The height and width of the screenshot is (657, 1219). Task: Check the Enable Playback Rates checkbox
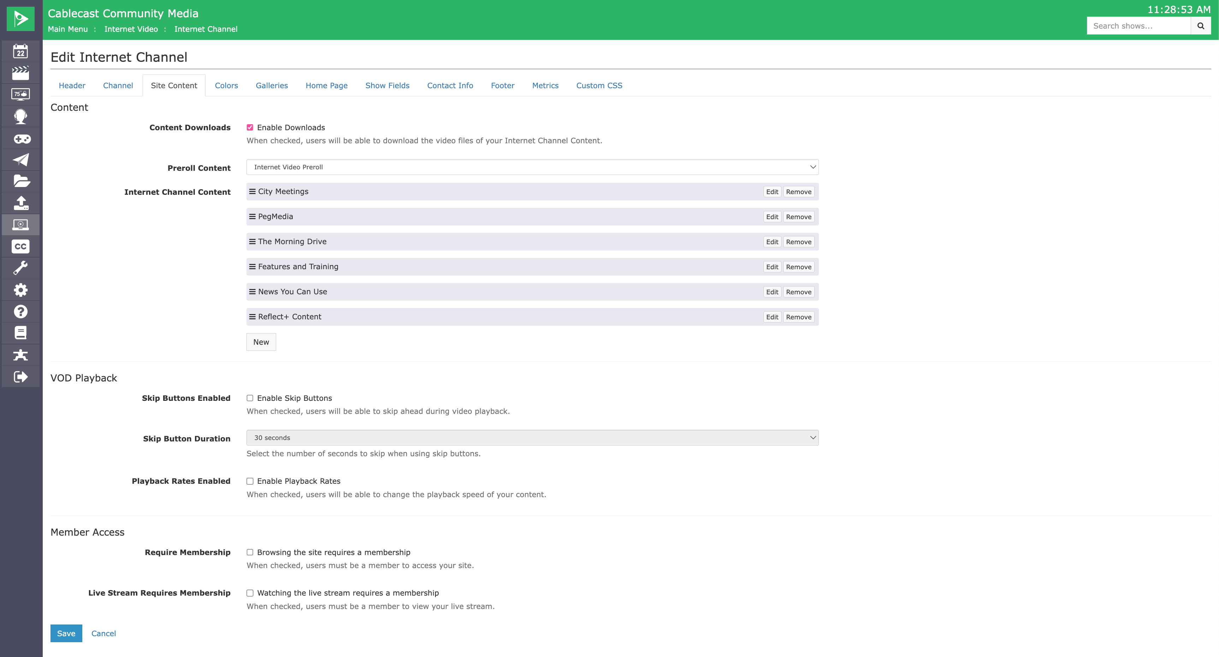click(x=250, y=481)
